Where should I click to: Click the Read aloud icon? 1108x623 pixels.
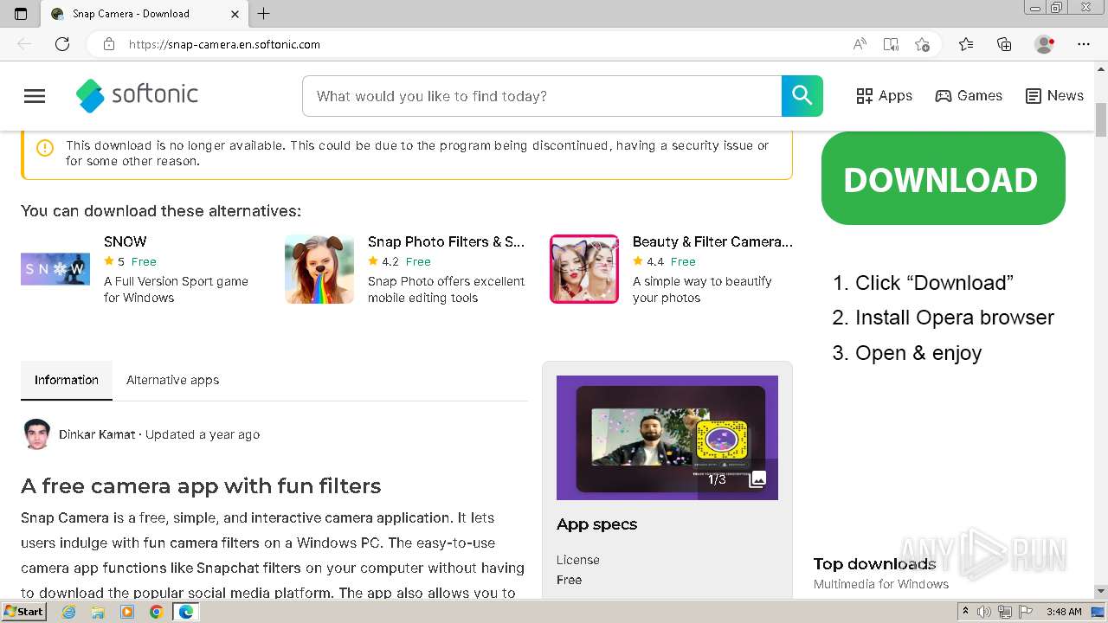pos(860,44)
